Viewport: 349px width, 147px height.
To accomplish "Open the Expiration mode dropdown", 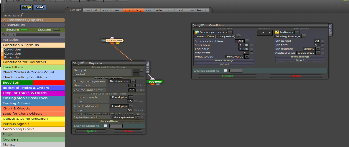I will point(138,117).
